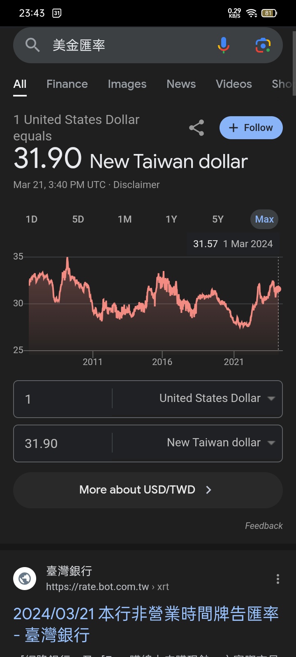
Task: Start voice search with microphone icon
Action: (223, 45)
